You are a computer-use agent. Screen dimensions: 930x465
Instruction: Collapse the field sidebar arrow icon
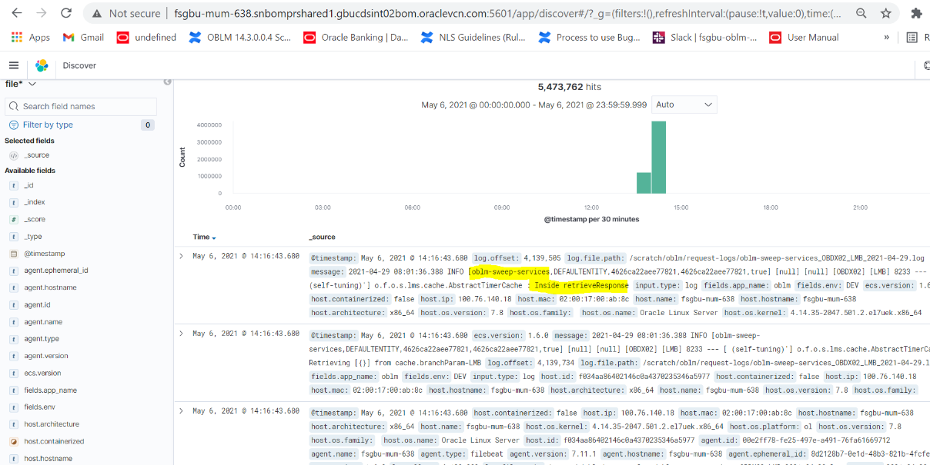click(167, 82)
